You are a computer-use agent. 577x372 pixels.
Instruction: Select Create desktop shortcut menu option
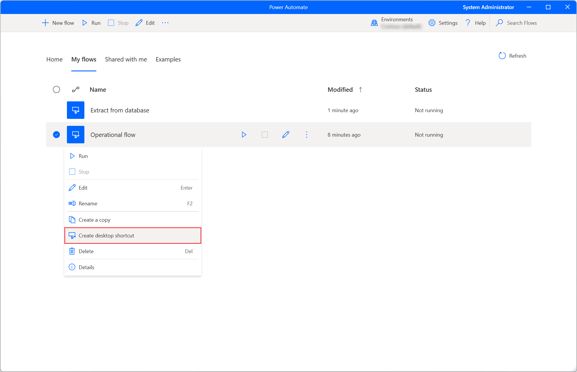[x=106, y=235]
